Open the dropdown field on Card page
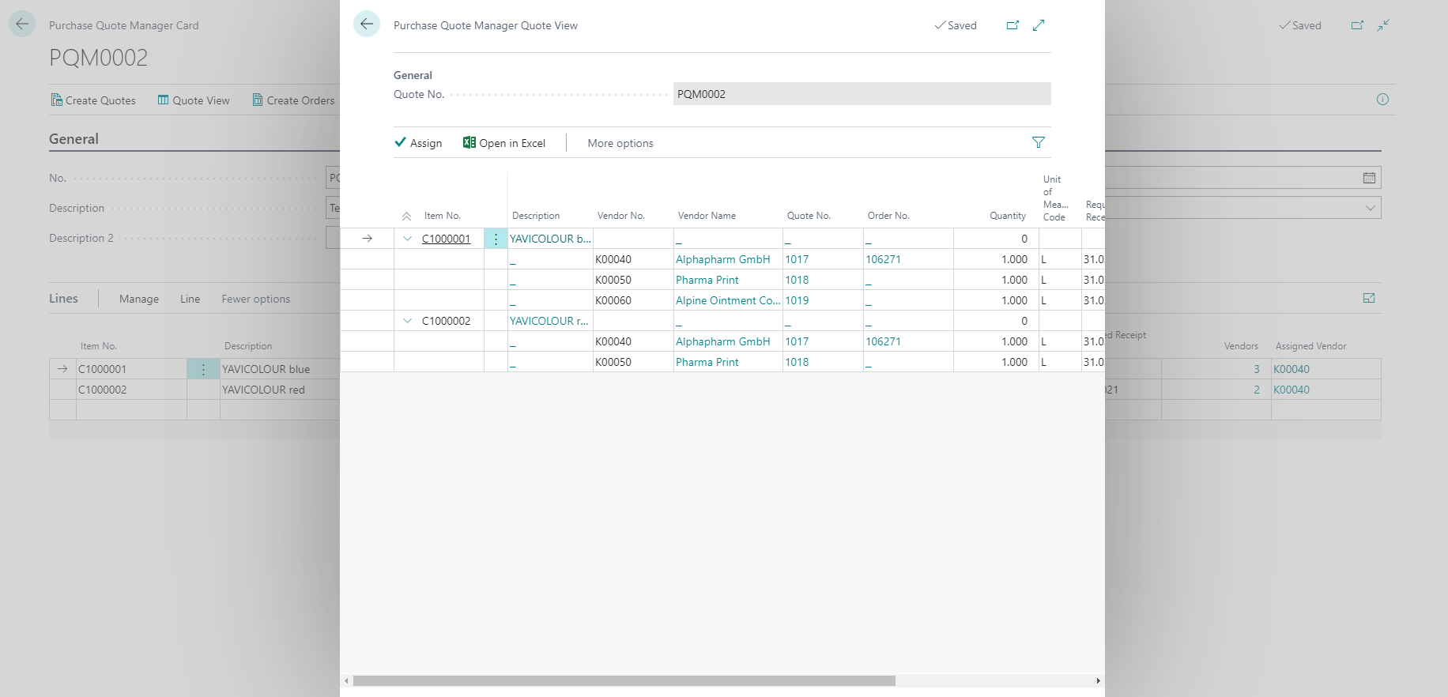This screenshot has width=1448, height=697. click(1370, 208)
